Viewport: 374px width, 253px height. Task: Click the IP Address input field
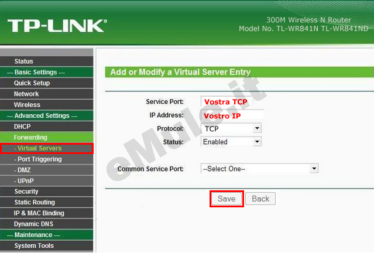pos(232,116)
